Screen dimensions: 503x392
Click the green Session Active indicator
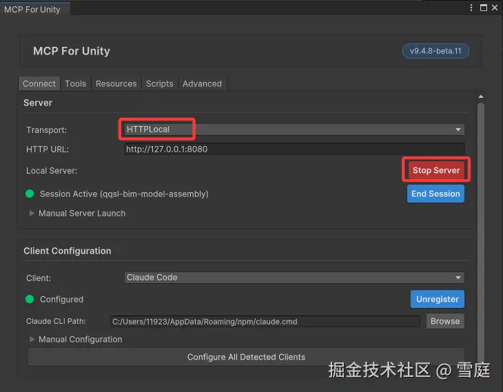(30, 194)
